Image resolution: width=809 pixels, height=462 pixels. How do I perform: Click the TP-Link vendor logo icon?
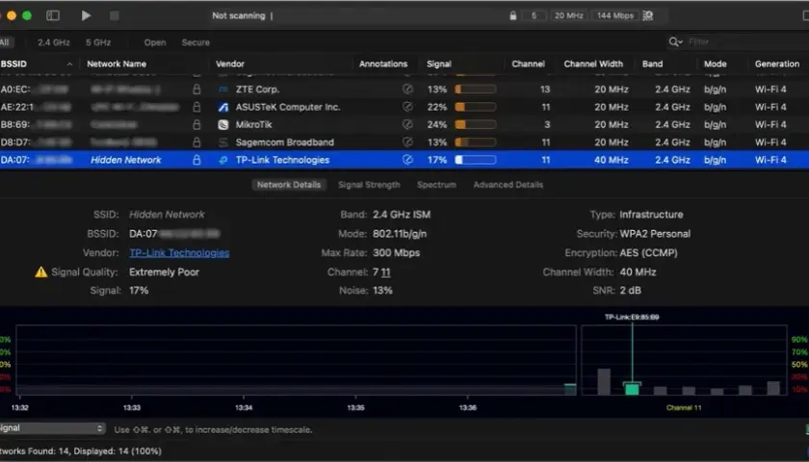tap(222, 160)
